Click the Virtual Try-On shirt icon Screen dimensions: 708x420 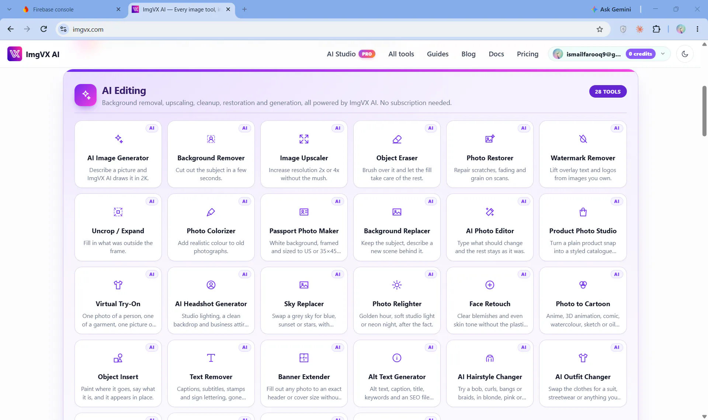118,285
